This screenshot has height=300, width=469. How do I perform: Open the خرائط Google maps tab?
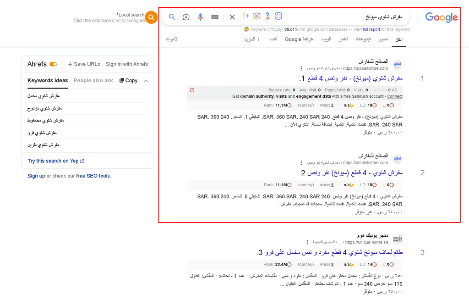tap(299, 39)
